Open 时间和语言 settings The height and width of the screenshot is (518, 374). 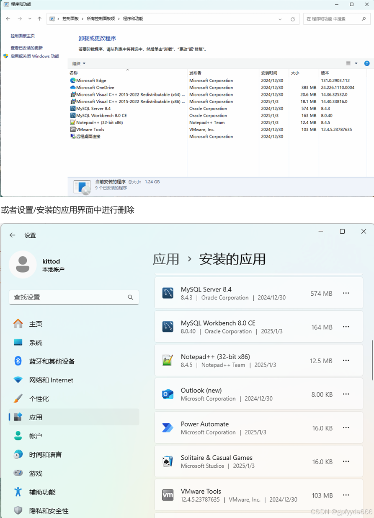[74, 455]
